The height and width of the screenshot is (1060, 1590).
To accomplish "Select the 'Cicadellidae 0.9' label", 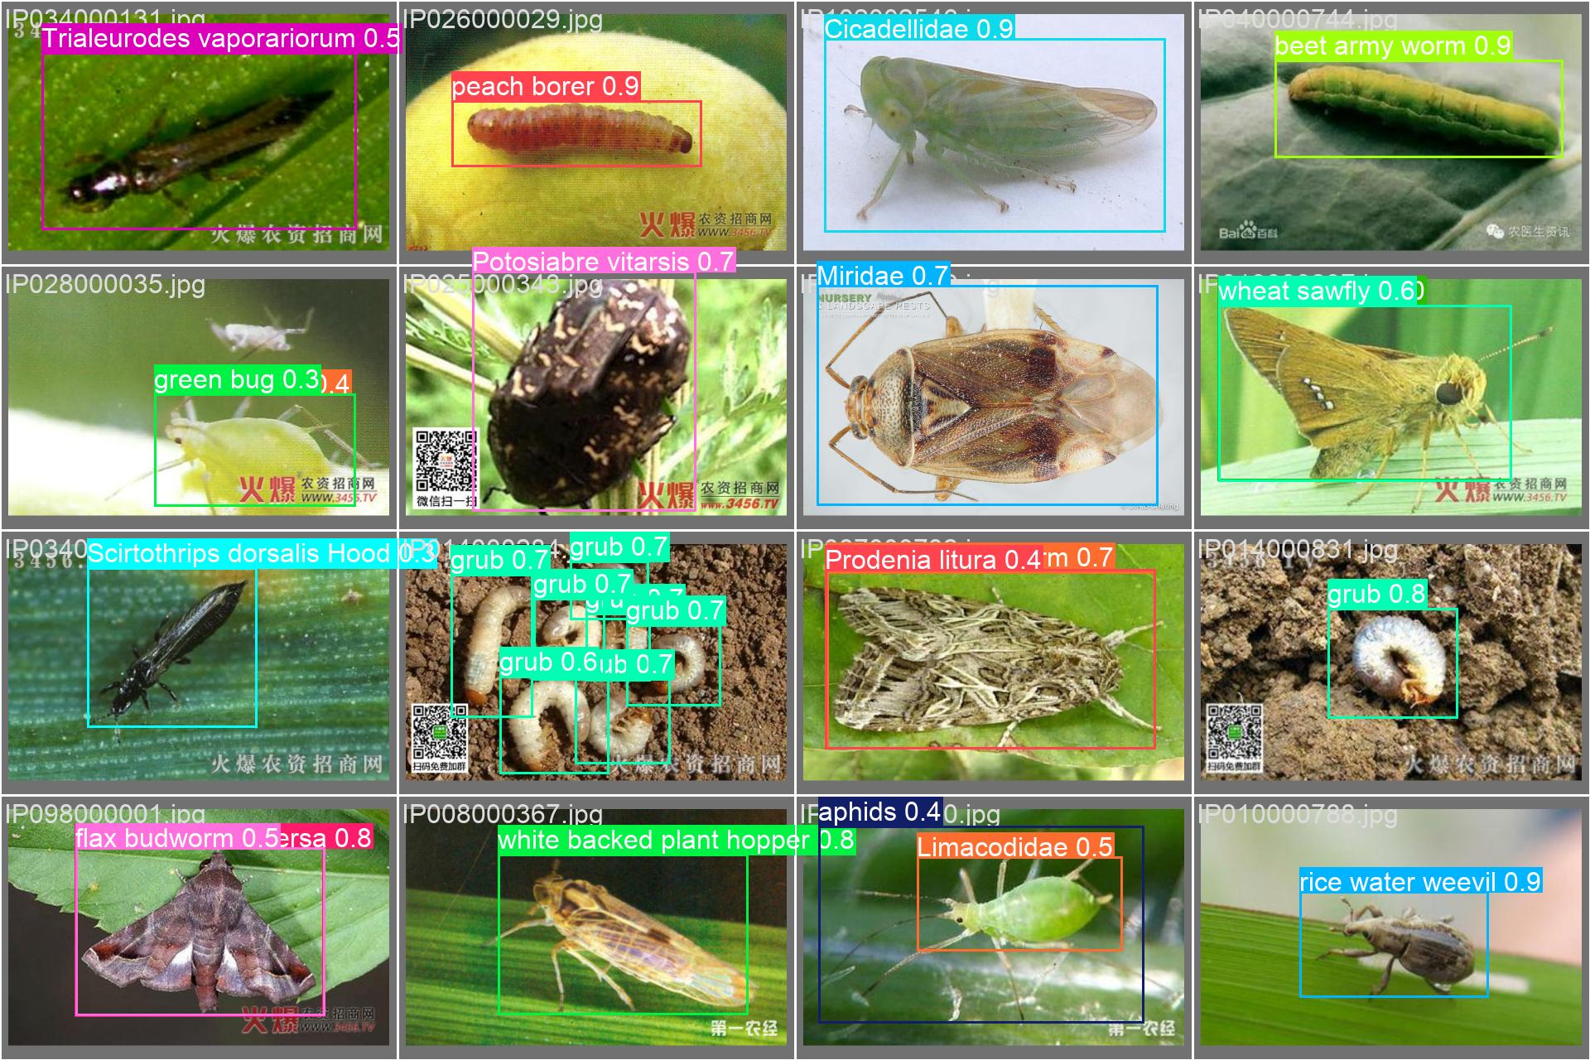I will coord(919,29).
